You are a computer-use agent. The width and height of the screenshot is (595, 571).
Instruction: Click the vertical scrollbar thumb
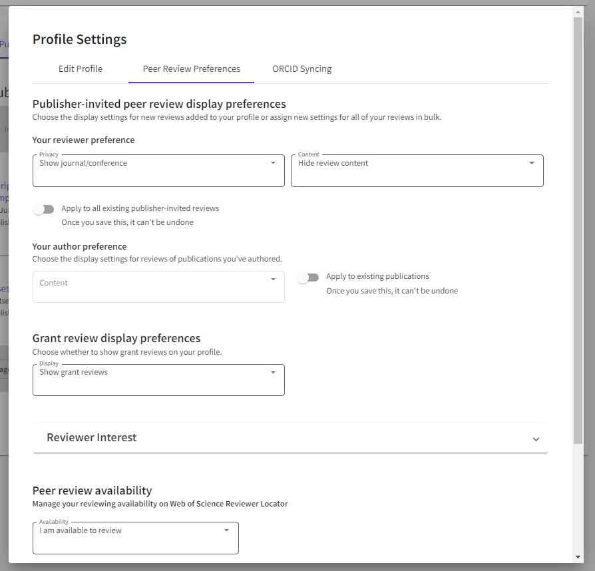578,226
